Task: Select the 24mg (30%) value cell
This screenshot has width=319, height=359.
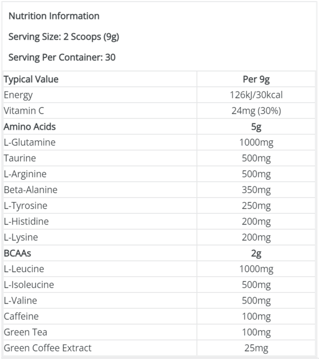Action: pyautogui.click(x=256, y=111)
